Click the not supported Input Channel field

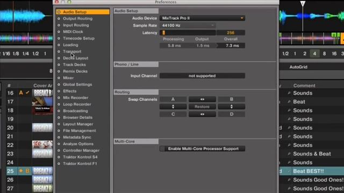tap(202, 76)
